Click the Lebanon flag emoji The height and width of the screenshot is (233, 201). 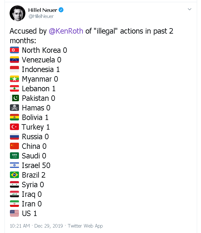coord(14,89)
